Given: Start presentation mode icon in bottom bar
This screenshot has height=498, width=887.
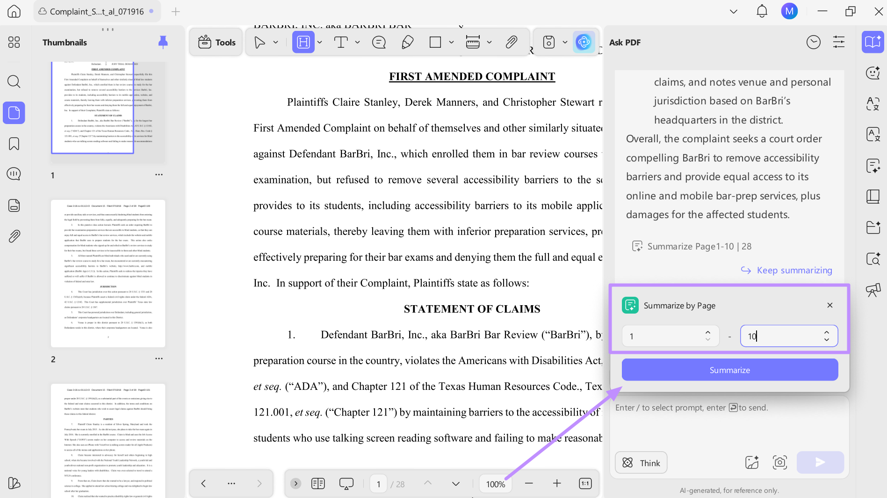Looking at the screenshot, I should coord(346,483).
